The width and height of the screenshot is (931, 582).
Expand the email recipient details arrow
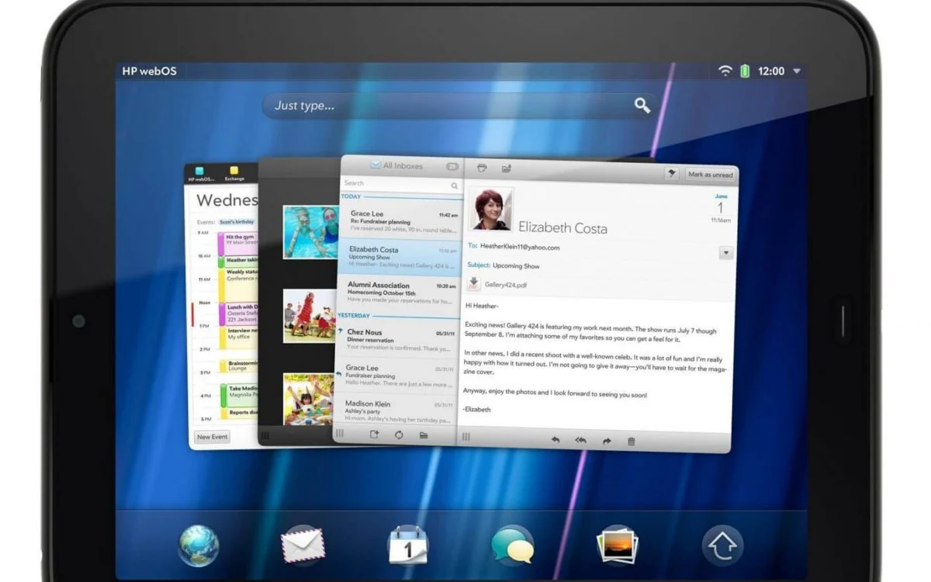point(726,253)
